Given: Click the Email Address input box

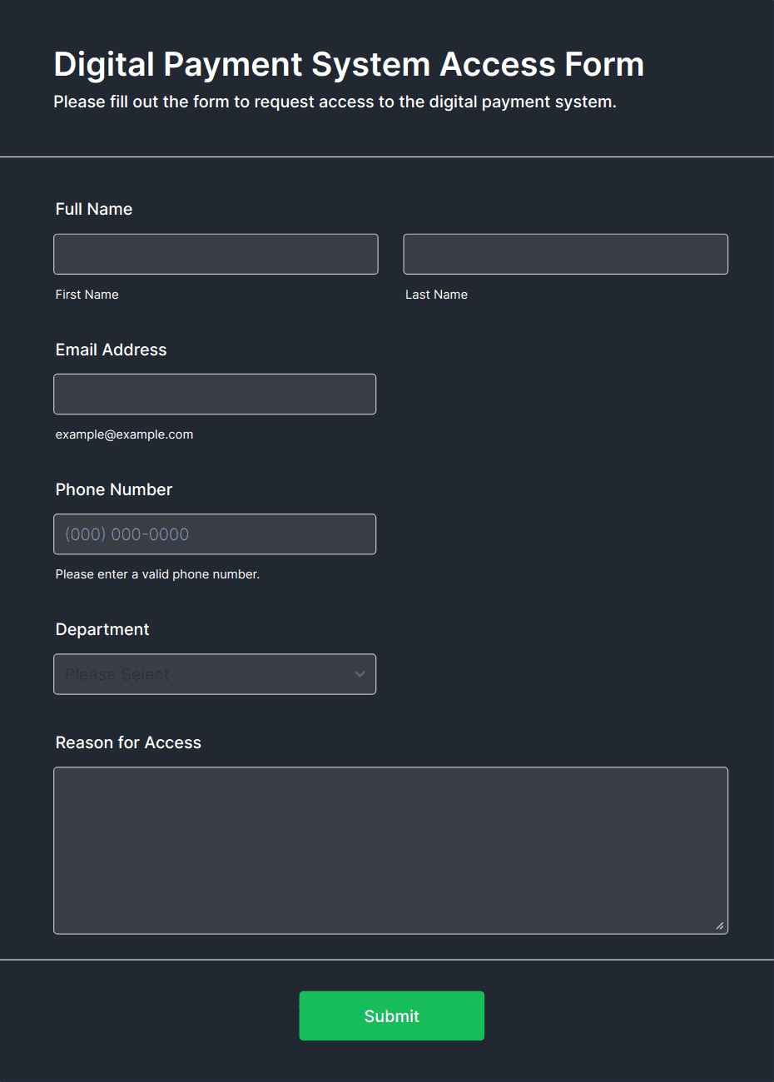Looking at the screenshot, I should tap(215, 394).
